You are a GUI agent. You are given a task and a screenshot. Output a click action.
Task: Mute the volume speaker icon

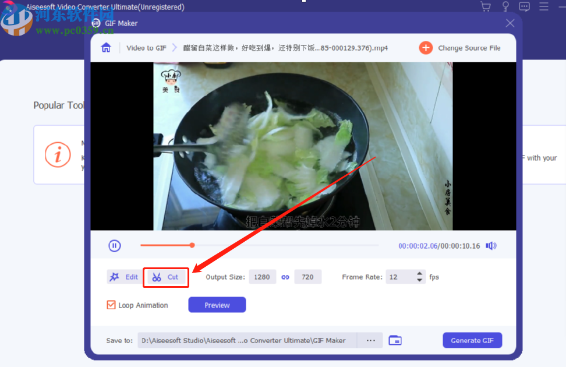[x=491, y=246]
